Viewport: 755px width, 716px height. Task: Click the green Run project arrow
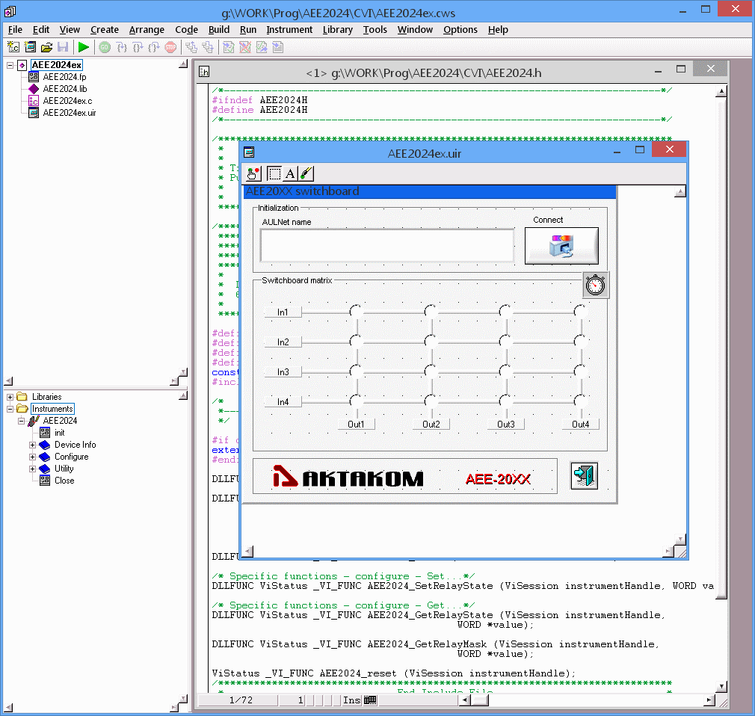coord(83,47)
